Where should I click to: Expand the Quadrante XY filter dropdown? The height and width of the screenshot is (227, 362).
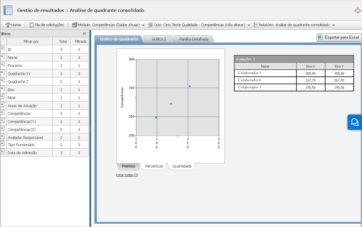pos(3,73)
